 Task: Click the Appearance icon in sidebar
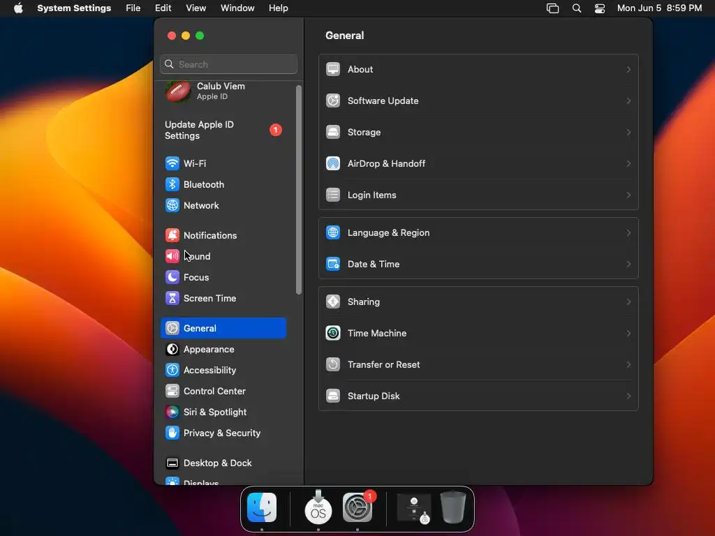(x=172, y=349)
